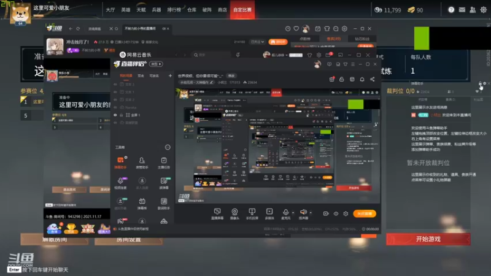Click the microphone listen icon in NetEase Music
This screenshot has width=491, height=276.
[238, 55]
